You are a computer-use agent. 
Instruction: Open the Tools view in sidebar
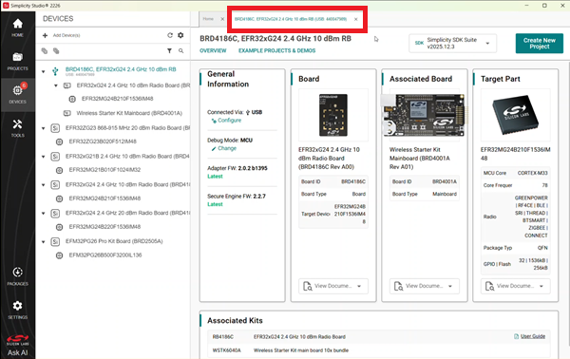[x=17, y=128]
